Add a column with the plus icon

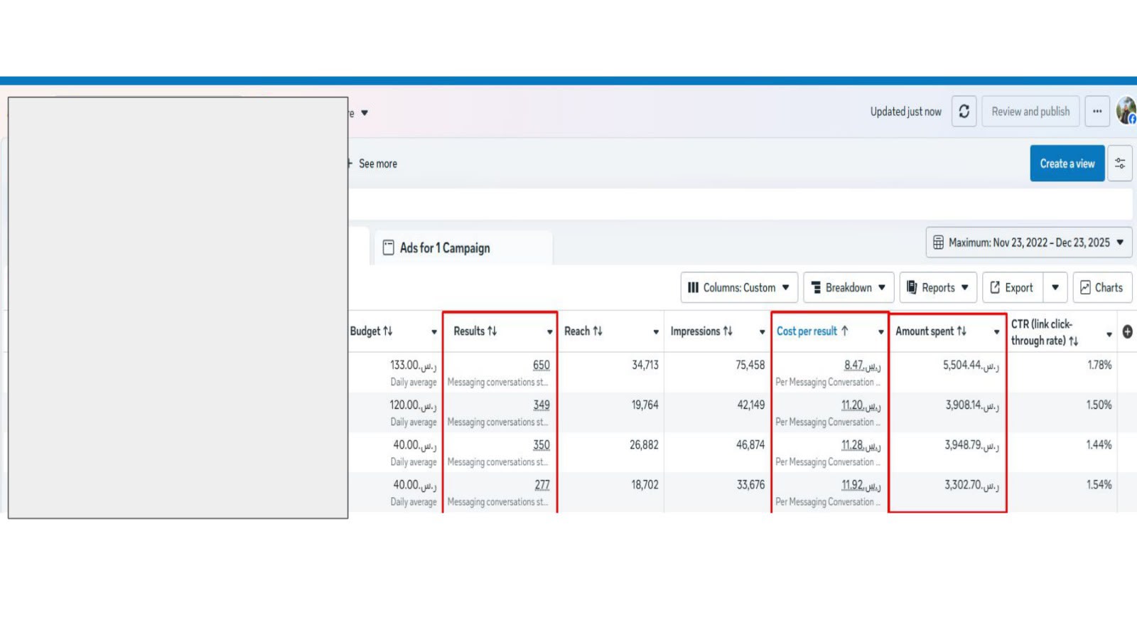click(x=1127, y=331)
